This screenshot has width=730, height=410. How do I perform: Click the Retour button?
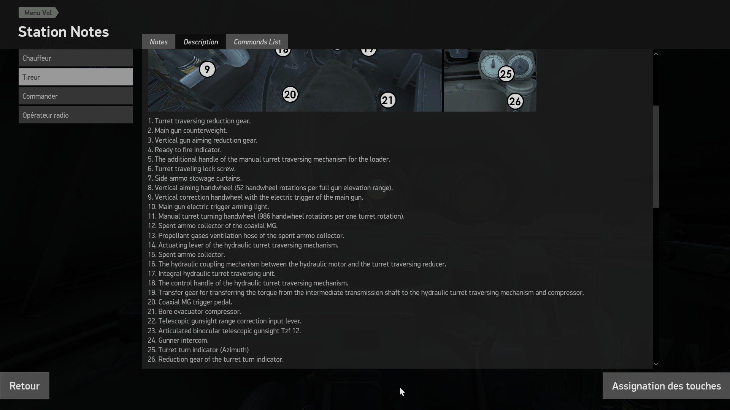click(x=25, y=386)
